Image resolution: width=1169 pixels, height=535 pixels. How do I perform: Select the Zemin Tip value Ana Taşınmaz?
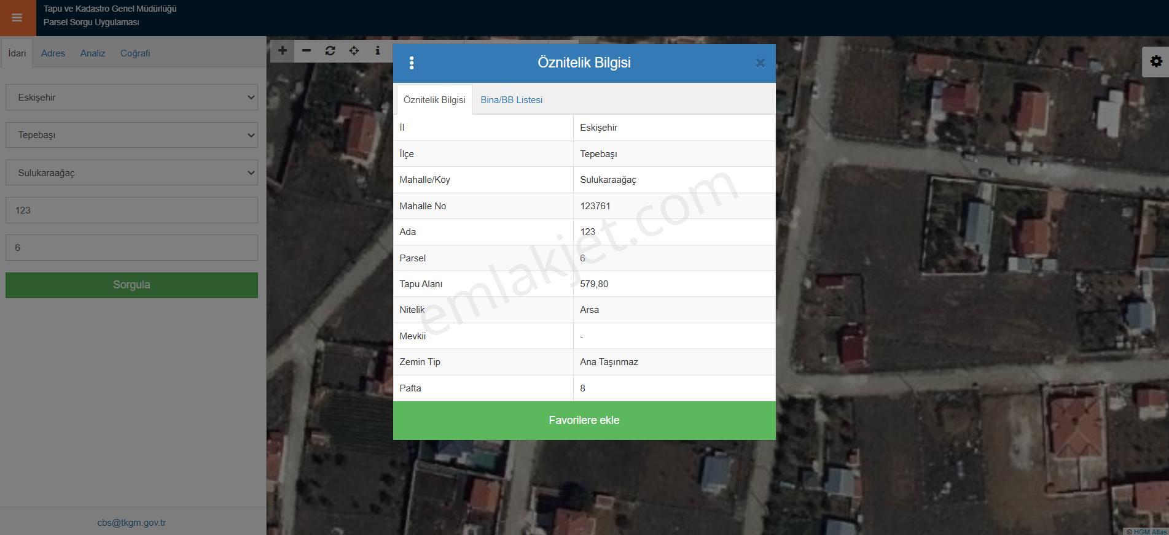pyautogui.click(x=609, y=362)
